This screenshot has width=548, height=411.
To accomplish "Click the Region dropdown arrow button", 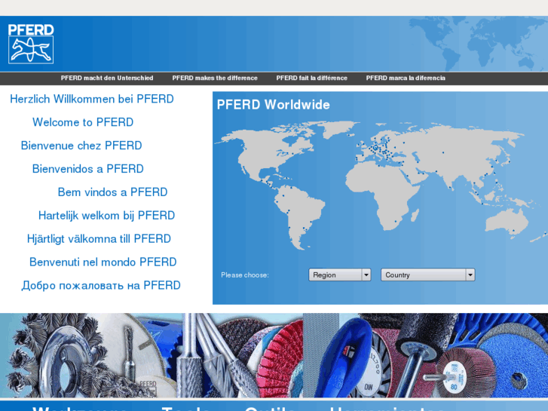I will [366, 275].
